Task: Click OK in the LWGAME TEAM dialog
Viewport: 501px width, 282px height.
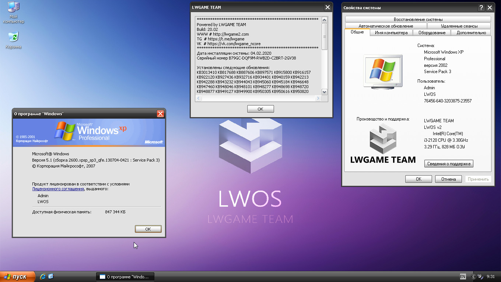Action: (260, 109)
